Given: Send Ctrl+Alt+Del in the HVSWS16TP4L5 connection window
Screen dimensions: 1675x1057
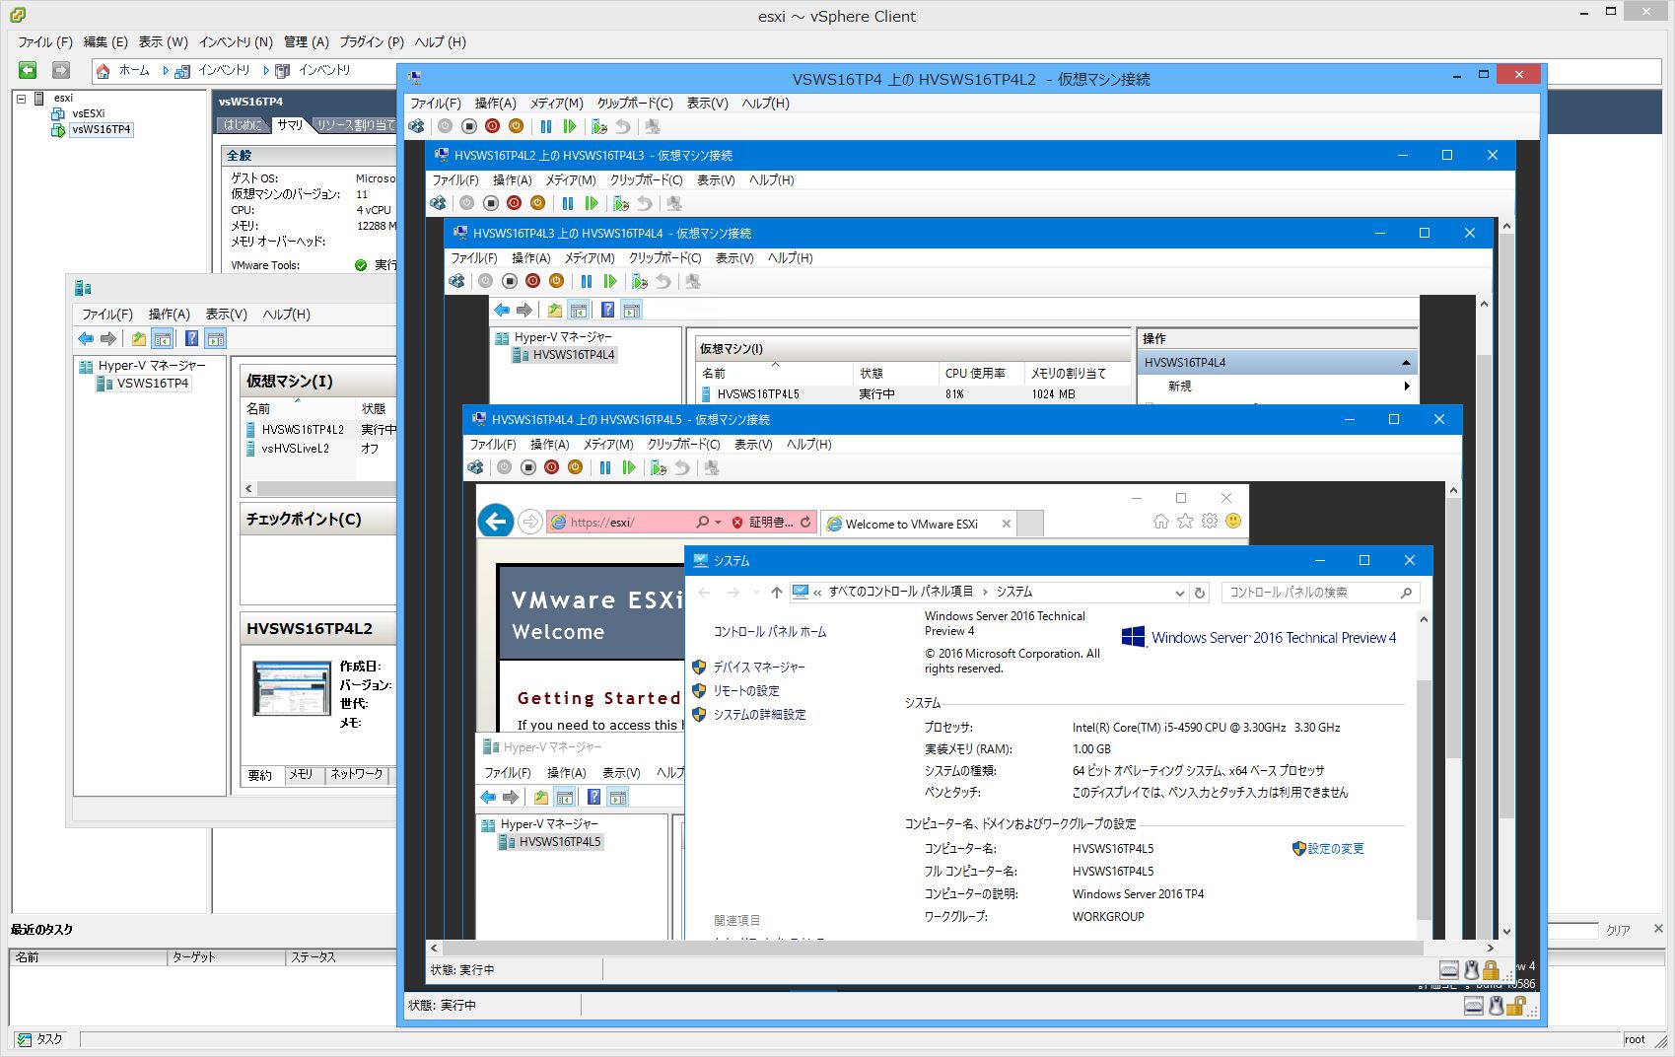Looking at the screenshot, I should [475, 467].
